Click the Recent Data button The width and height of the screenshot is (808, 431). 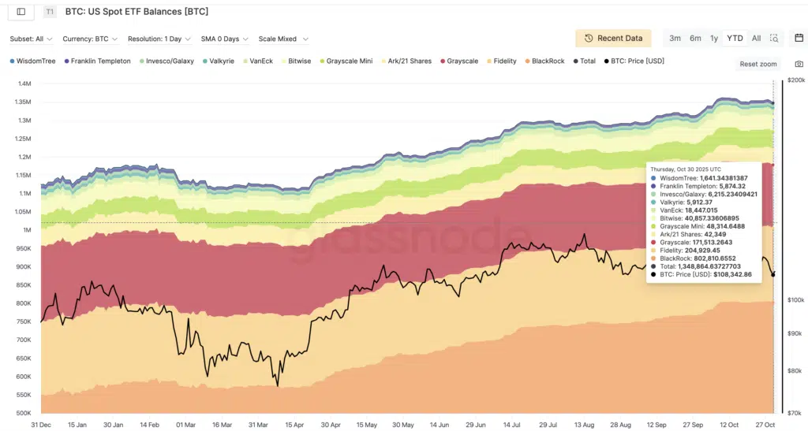[613, 39]
